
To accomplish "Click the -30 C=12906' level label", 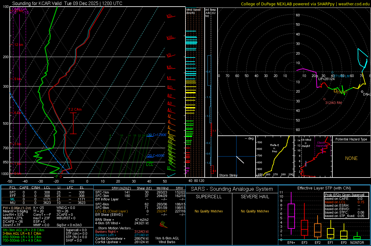I will click(157, 135).
